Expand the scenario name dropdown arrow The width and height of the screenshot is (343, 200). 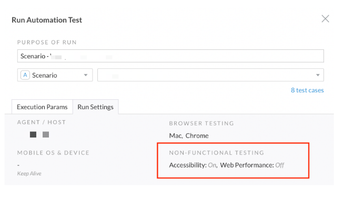(318, 75)
